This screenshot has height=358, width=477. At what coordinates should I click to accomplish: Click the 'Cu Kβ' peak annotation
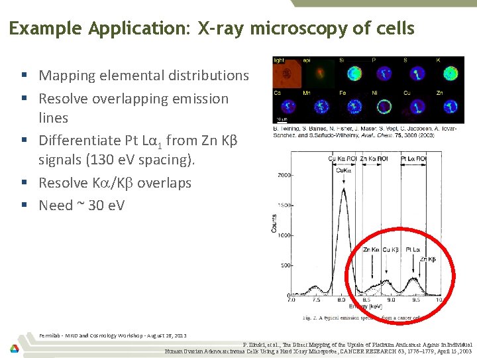tap(390, 250)
